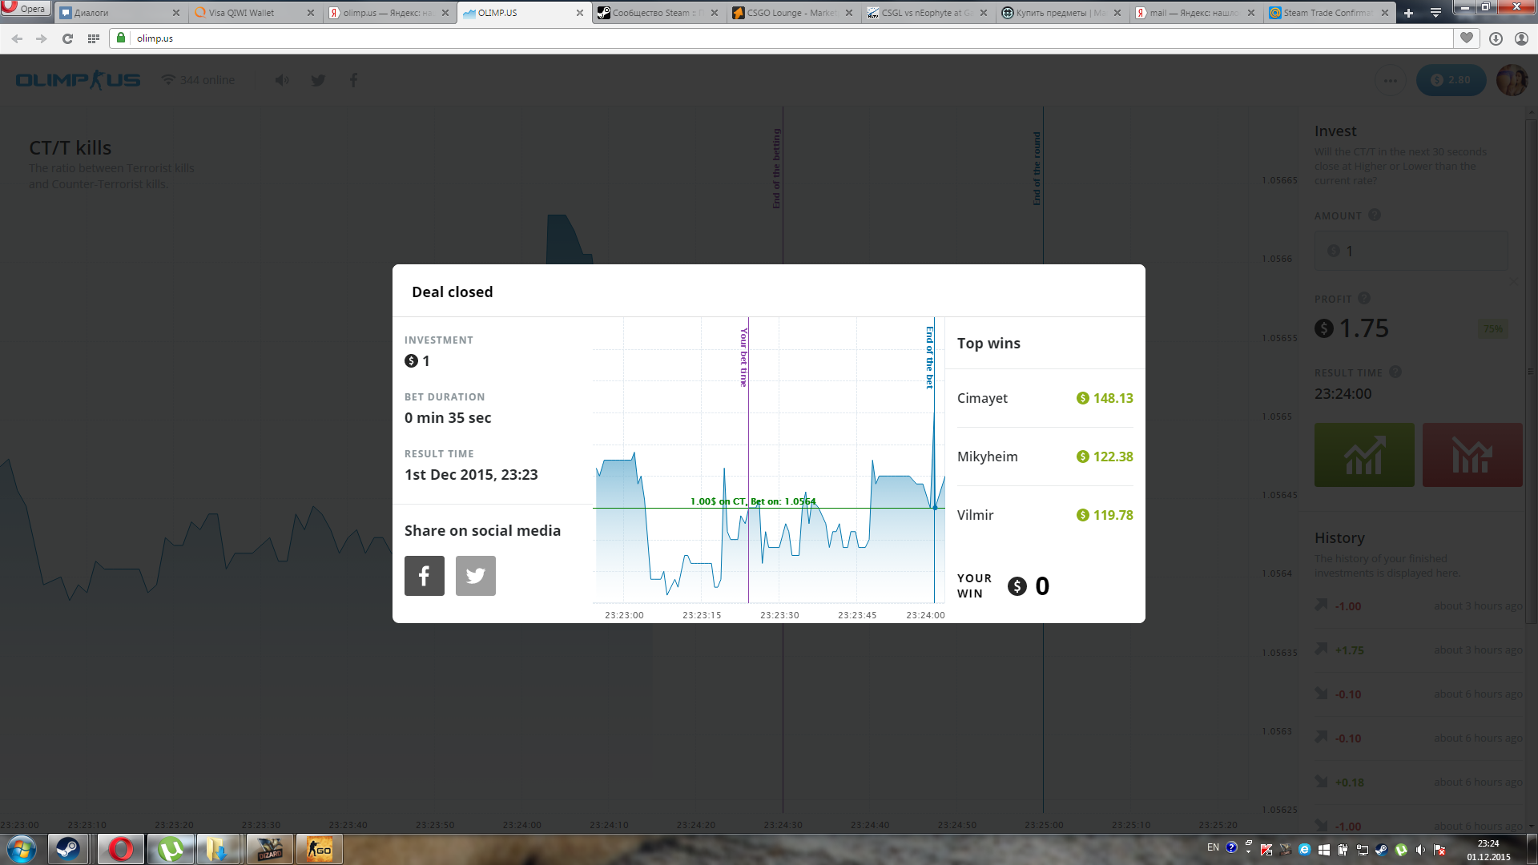Select the Cimayet top win entry

tap(1045, 398)
